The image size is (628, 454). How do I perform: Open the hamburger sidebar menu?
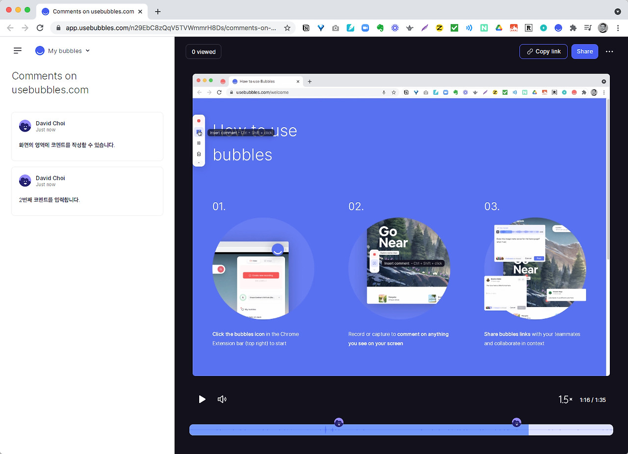[x=18, y=51]
